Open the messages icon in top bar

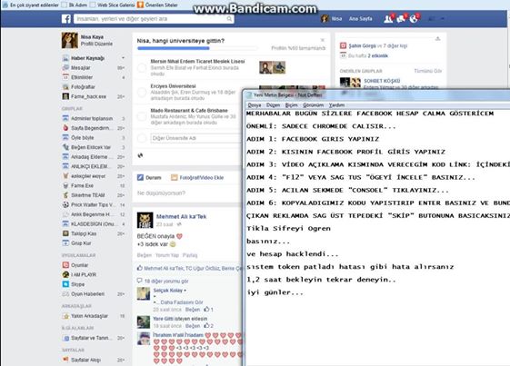[x=401, y=19]
